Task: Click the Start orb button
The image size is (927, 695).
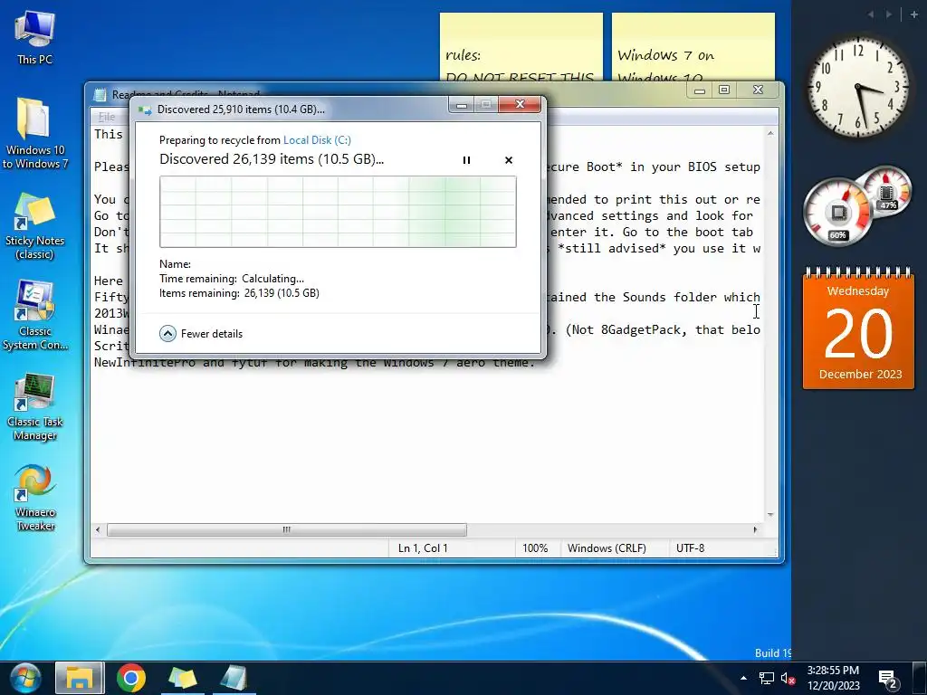Action: [x=25, y=678]
